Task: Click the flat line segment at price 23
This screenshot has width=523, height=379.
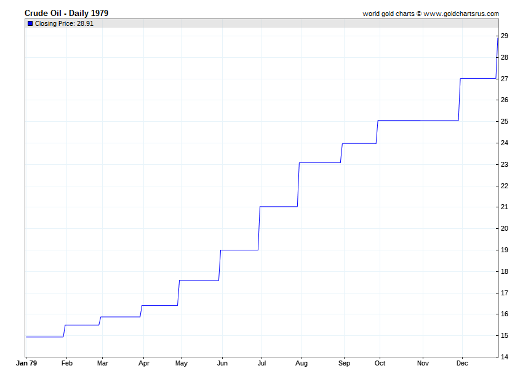Action: [319, 162]
